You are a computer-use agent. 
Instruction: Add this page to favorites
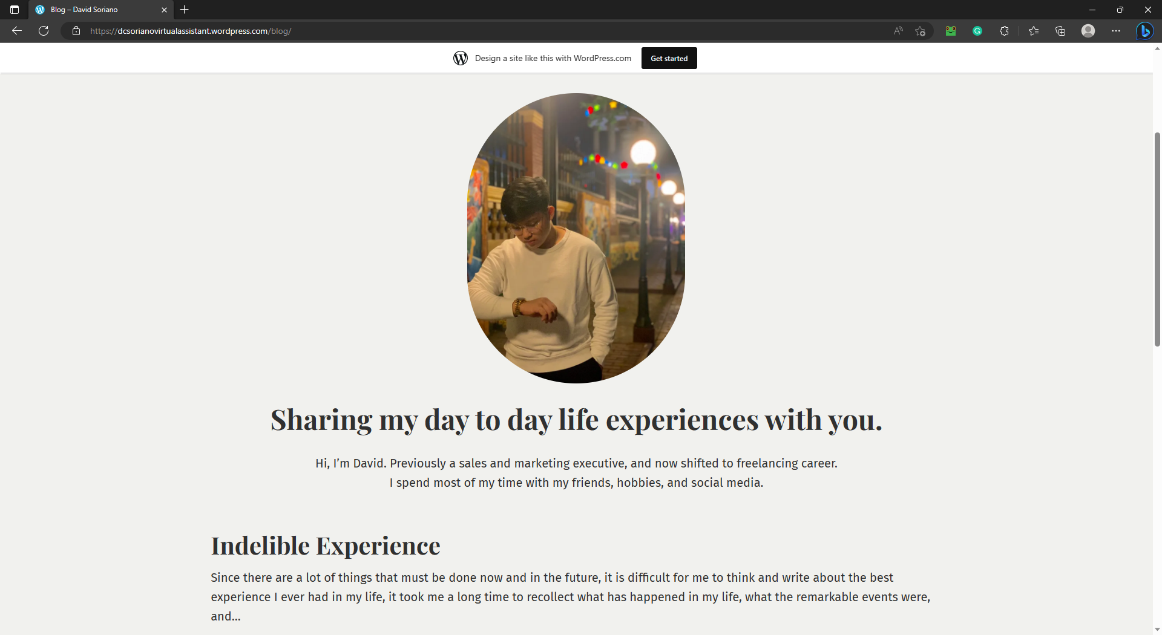coord(921,31)
